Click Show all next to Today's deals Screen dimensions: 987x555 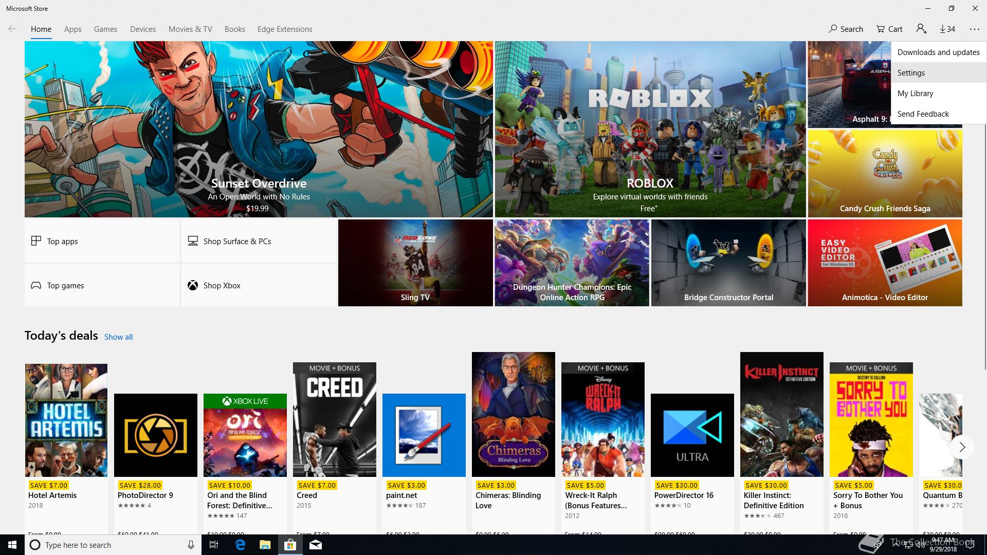click(x=118, y=337)
